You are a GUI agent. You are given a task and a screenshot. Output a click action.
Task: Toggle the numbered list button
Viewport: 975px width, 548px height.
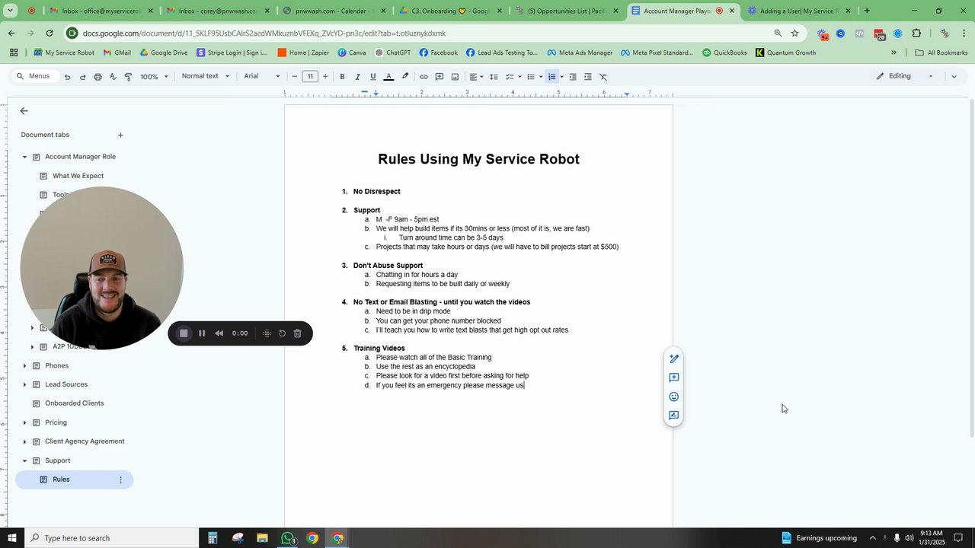click(x=552, y=77)
